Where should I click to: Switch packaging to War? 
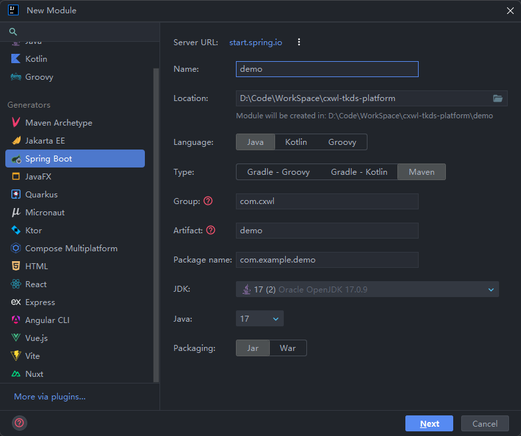coord(288,348)
